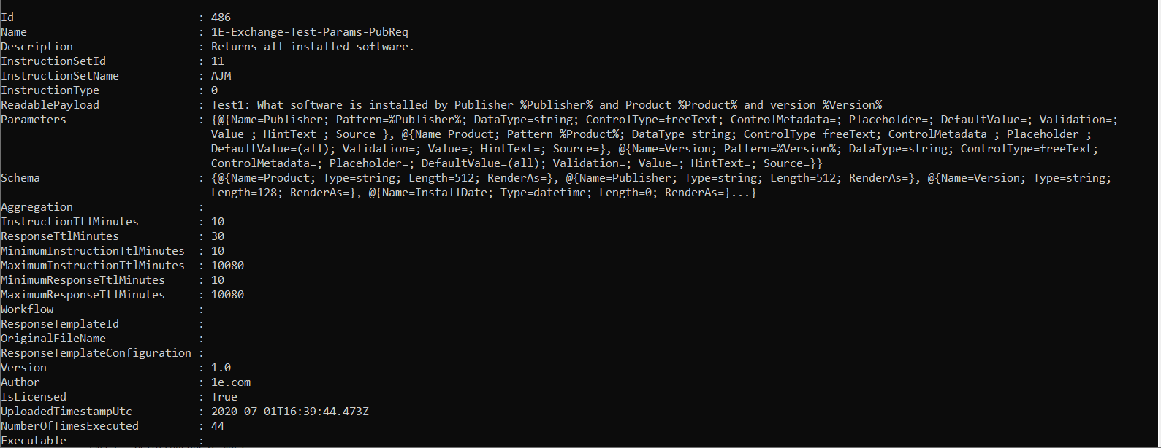Click the MaximumInstructionTtlMinutes value 10080

click(x=227, y=266)
